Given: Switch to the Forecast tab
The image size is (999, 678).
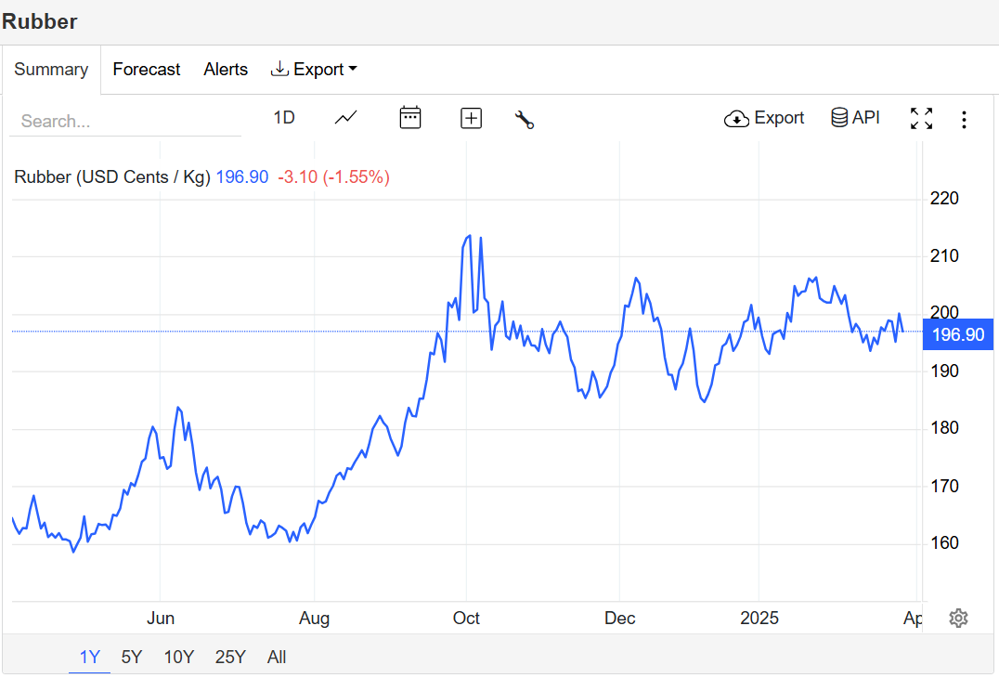Looking at the screenshot, I should pyautogui.click(x=147, y=69).
